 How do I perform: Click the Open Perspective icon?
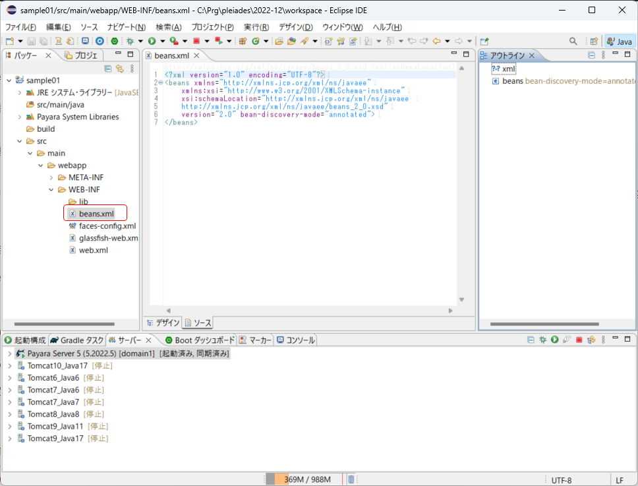(594, 41)
